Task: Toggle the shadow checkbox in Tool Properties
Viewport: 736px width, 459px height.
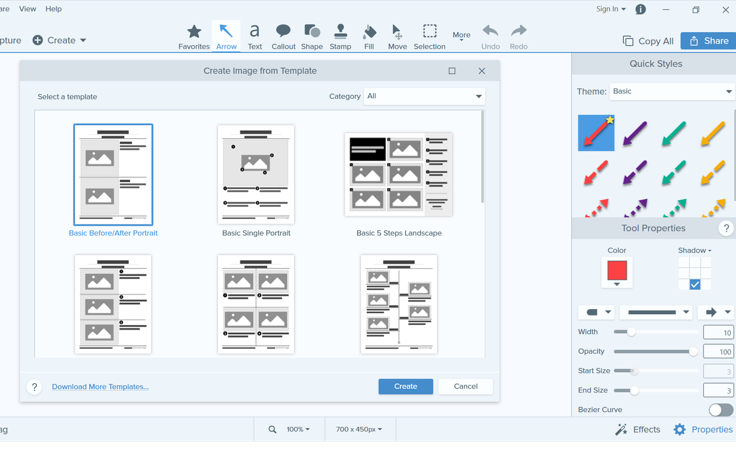Action: 695,284
